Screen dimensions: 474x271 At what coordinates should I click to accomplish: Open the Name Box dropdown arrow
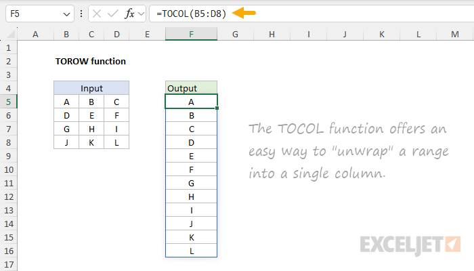[66, 14]
